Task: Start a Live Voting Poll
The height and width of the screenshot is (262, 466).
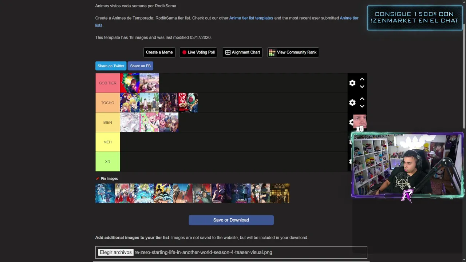Action: pos(198,52)
